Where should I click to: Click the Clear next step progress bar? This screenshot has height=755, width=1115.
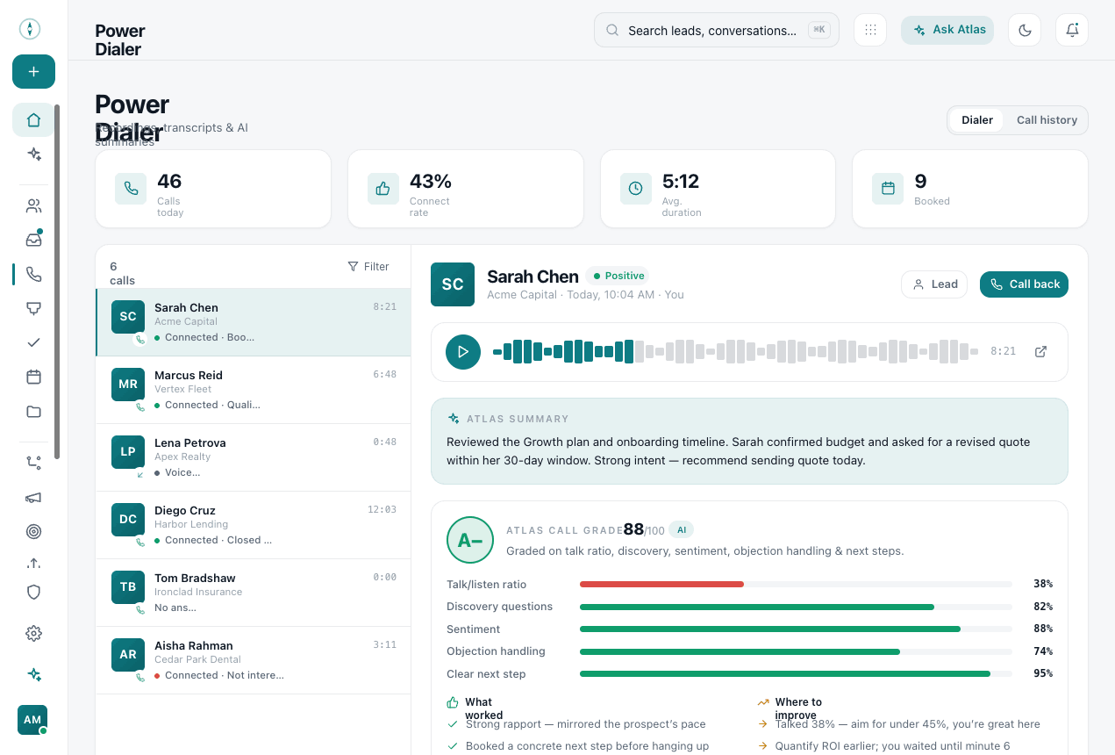coord(796,673)
